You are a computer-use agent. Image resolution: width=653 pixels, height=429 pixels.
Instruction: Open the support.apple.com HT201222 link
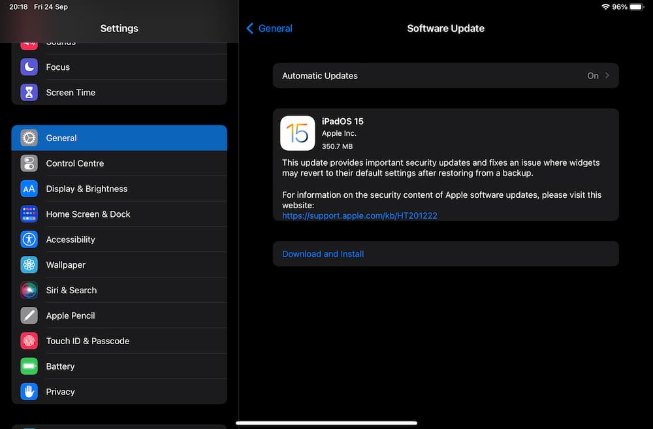coord(359,215)
